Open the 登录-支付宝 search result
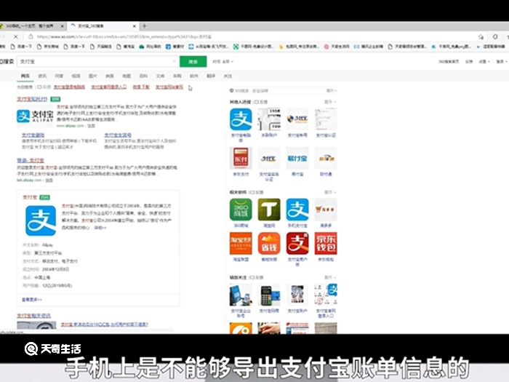Viewport: 509px width, 382px height. 31,160
